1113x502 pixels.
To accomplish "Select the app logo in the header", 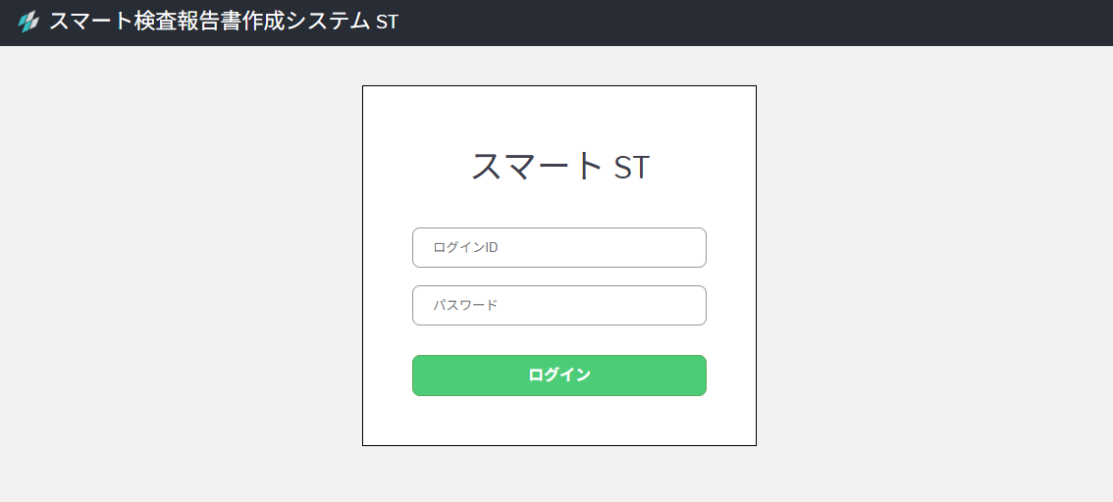I will coord(28,22).
